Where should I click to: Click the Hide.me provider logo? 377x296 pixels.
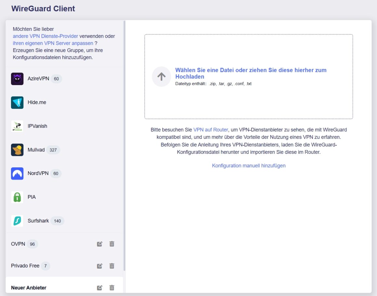[17, 102]
